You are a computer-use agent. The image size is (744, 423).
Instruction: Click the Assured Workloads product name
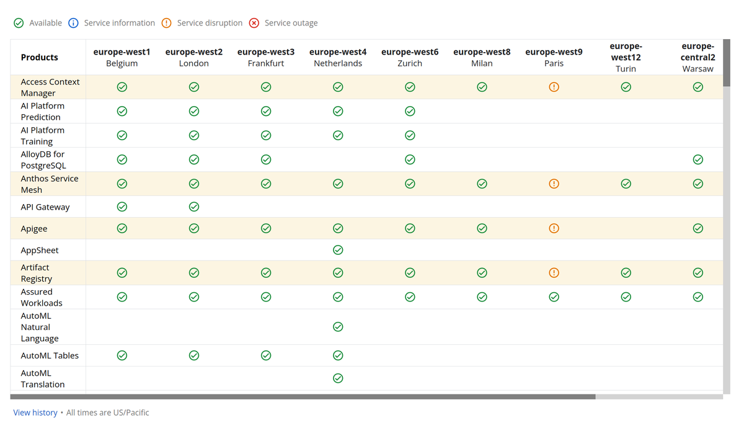(42, 298)
